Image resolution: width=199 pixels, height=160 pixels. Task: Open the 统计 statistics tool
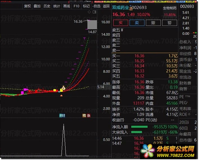[56, 6]
